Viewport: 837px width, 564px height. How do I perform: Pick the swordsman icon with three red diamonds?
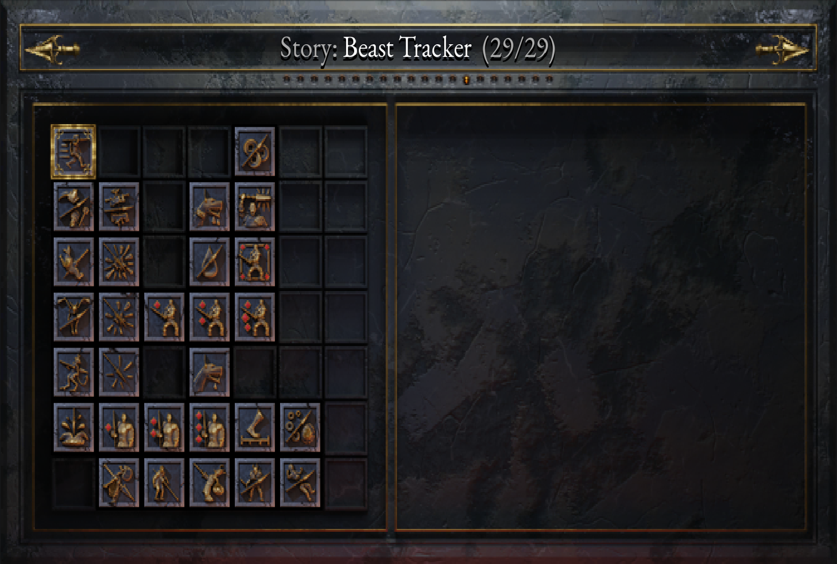point(254,317)
